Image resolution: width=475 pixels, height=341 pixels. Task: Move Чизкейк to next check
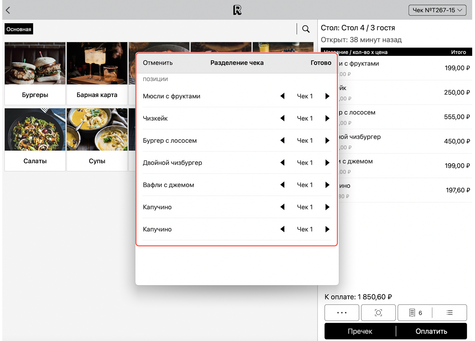327,118
